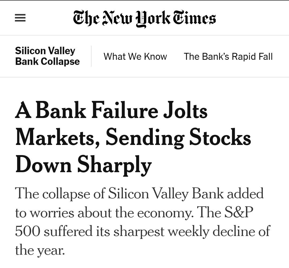
Task: Click "Bank Collapse" in the section label
Action: click(47, 62)
